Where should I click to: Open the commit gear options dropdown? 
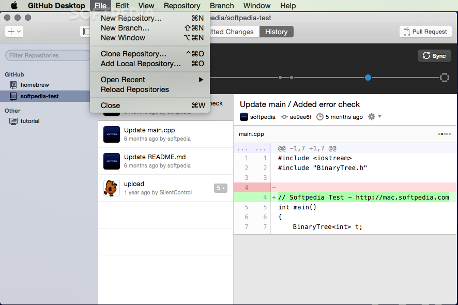(374, 116)
